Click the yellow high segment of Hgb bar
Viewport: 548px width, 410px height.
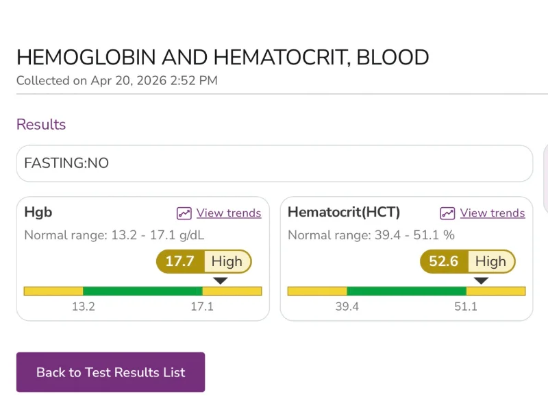(232, 291)
